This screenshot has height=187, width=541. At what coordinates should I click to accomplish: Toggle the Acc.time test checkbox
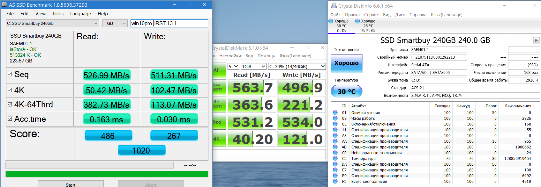coord(10,119)
